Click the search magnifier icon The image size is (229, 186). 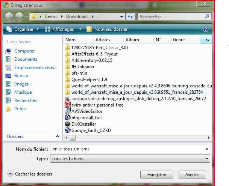pos(207,16)
